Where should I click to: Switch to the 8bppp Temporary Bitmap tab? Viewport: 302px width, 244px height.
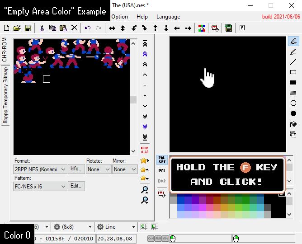5,95
